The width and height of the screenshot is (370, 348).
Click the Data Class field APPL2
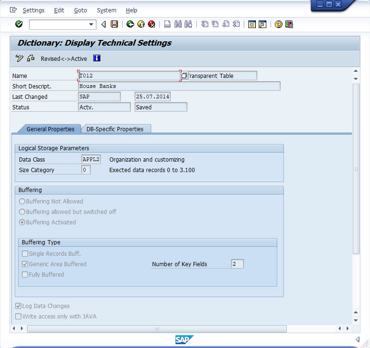coord(91,159)
